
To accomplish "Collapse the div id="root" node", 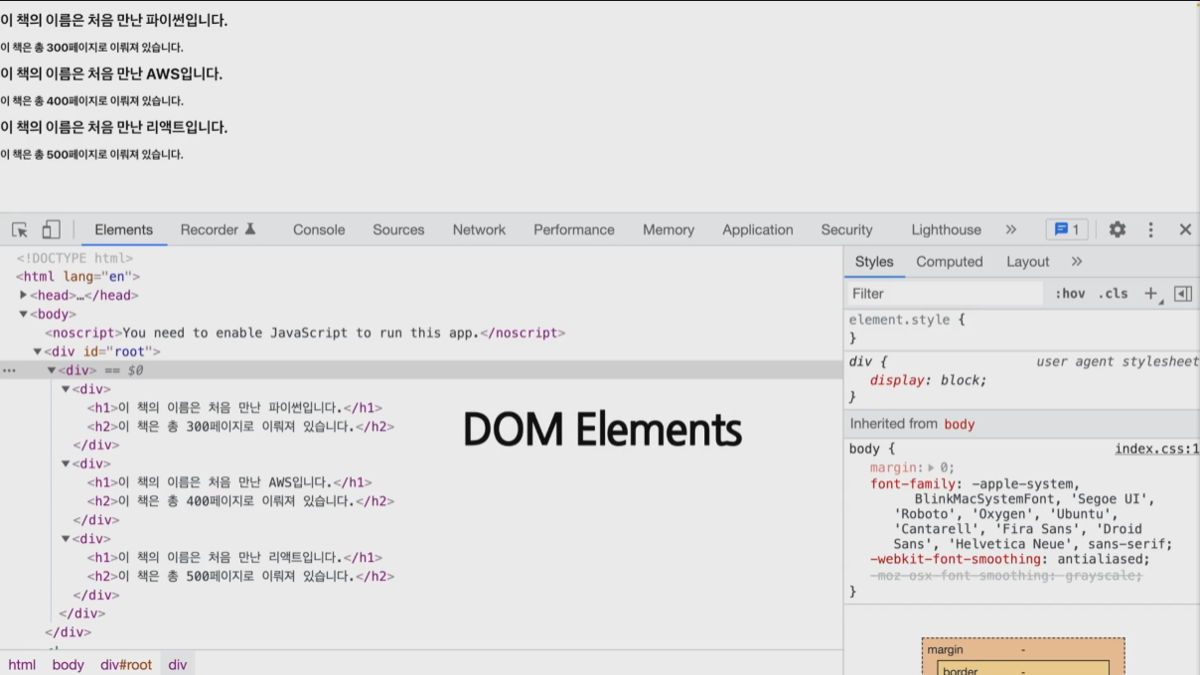I will pyautogui.click(x=37, y=351).
